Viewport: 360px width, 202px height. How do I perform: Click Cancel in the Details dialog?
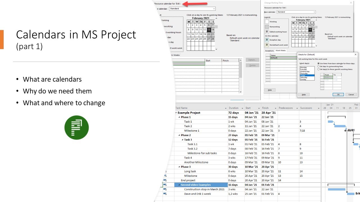click(351, 95)
